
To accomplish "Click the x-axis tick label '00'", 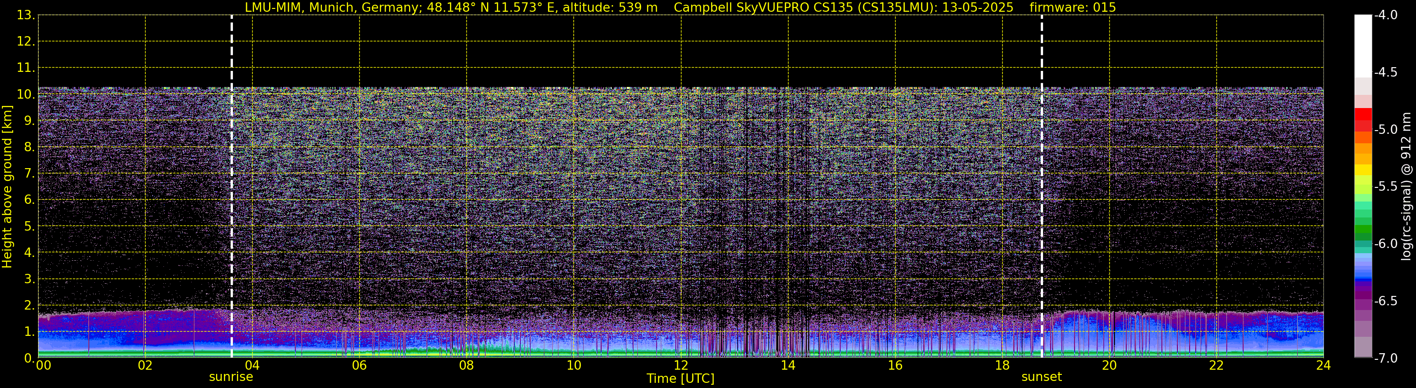I will pyautogui.click(x=43, y=365).
